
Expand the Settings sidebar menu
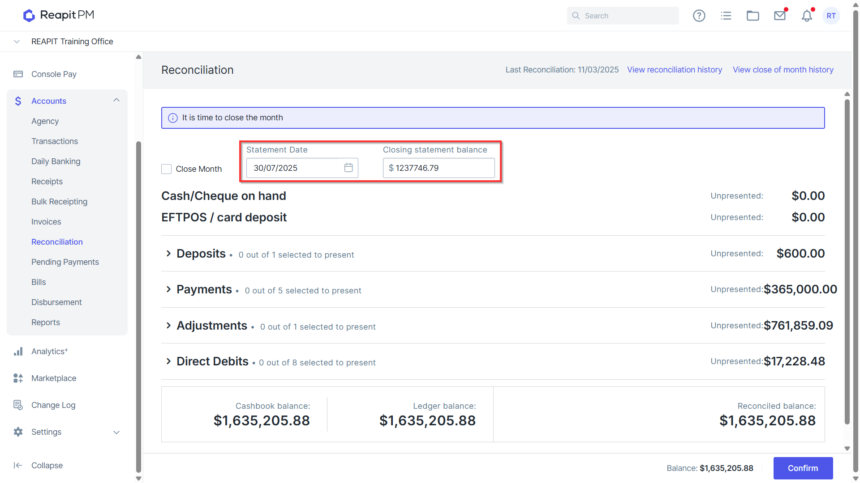[116, 432]
